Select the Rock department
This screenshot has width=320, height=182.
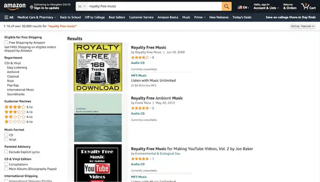10,81
